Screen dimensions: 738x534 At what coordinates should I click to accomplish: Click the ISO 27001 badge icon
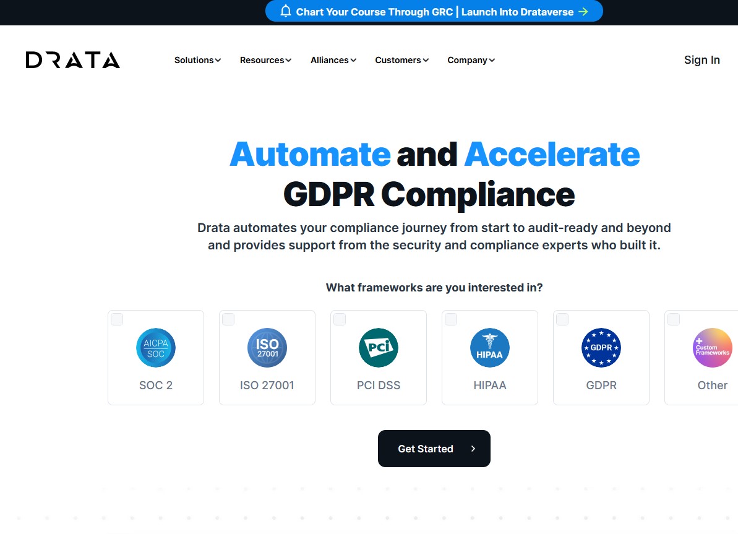[x=267, y=348]
